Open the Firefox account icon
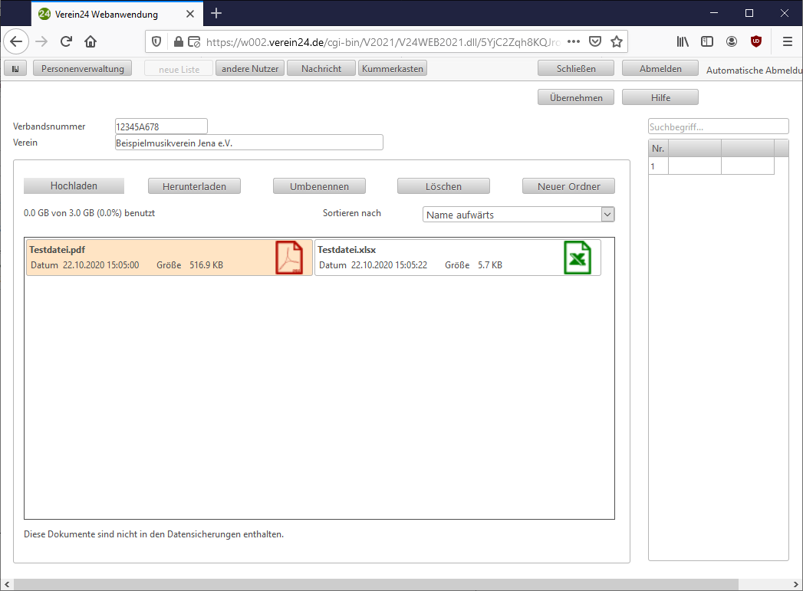Viewport: 803px width, 591px height. tap(732, 41)
